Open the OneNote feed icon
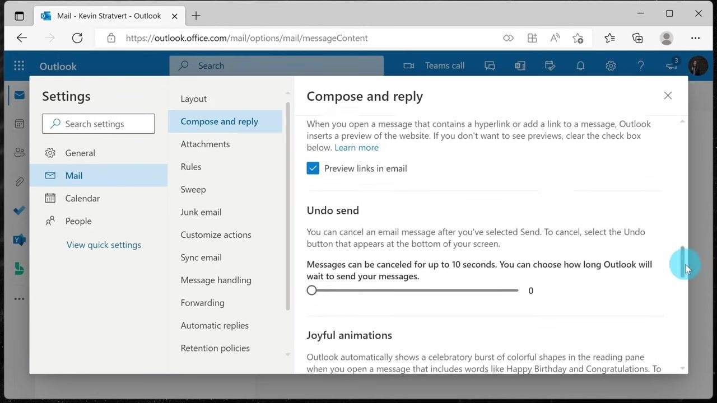The width and height of the screenshot is (717, 403). [x=520, y=65]
